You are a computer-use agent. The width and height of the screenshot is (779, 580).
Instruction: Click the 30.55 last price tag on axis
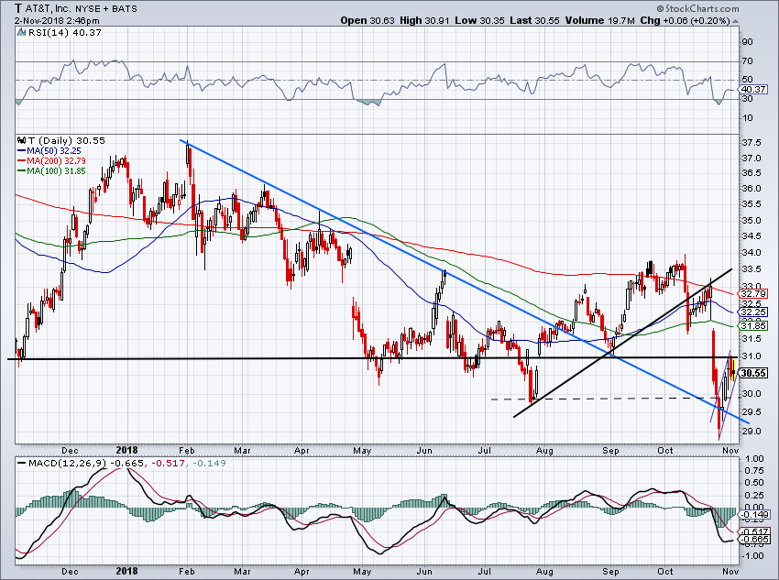753,374
